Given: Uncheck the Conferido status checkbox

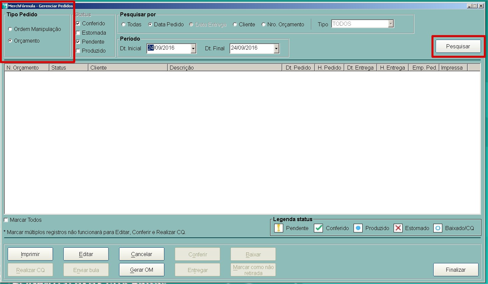Looking at the screenshot, I should [x=78, y=24].
